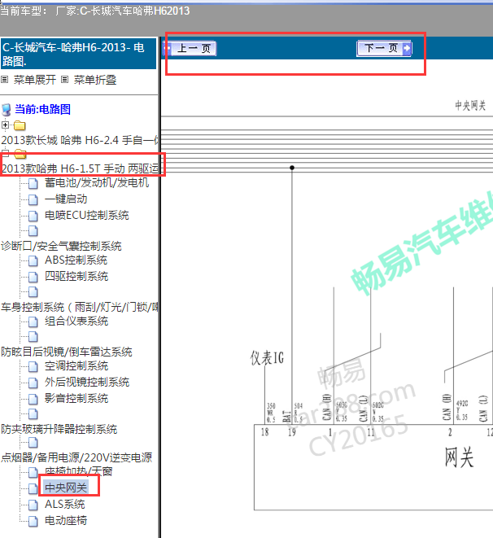Click open folder icon above H6-1.5T entry
493x538 pixels.
coord(20,154)
